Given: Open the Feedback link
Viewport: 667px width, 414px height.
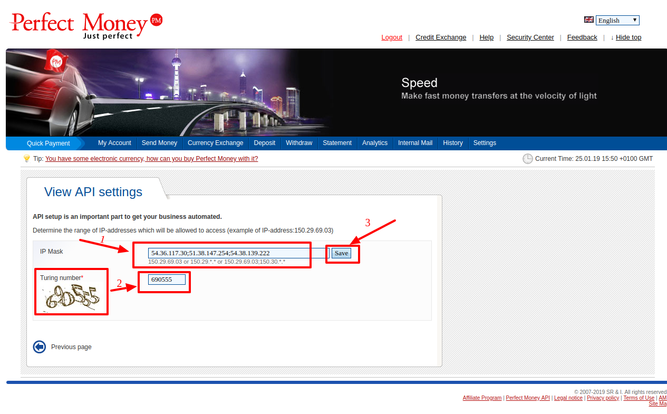Looking at the screenshot, I should click(582, 37).
